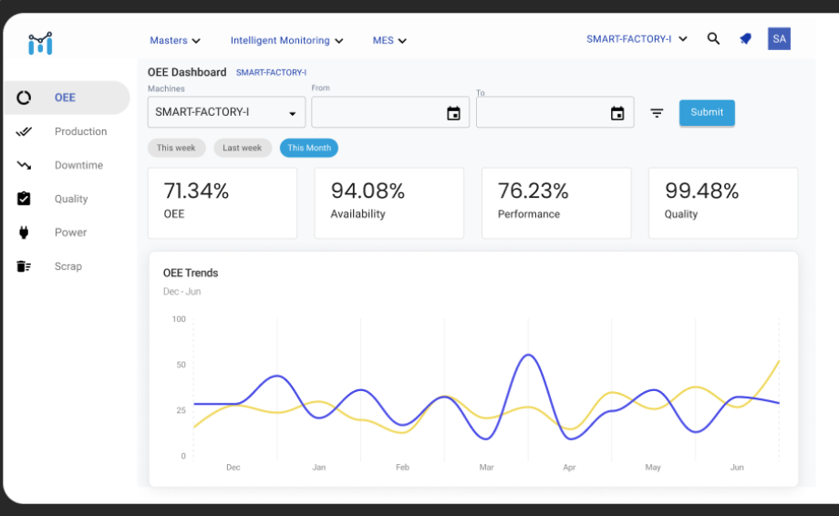This screenshot has width=839, height=516.
Task: Open the SMART-FACTORY-I factory selector in header
Action: 637,39
